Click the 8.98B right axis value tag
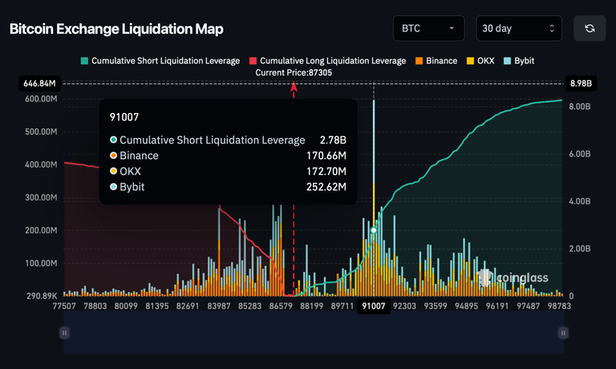 coord(581,83)
